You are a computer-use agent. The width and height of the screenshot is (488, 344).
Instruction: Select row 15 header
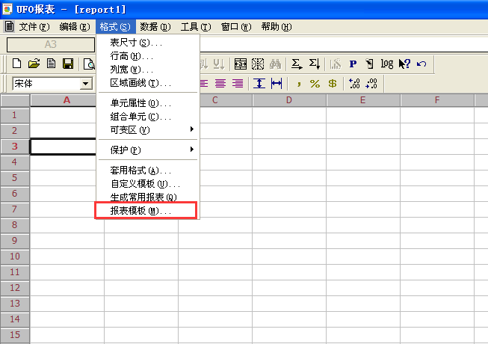(15, 335)
